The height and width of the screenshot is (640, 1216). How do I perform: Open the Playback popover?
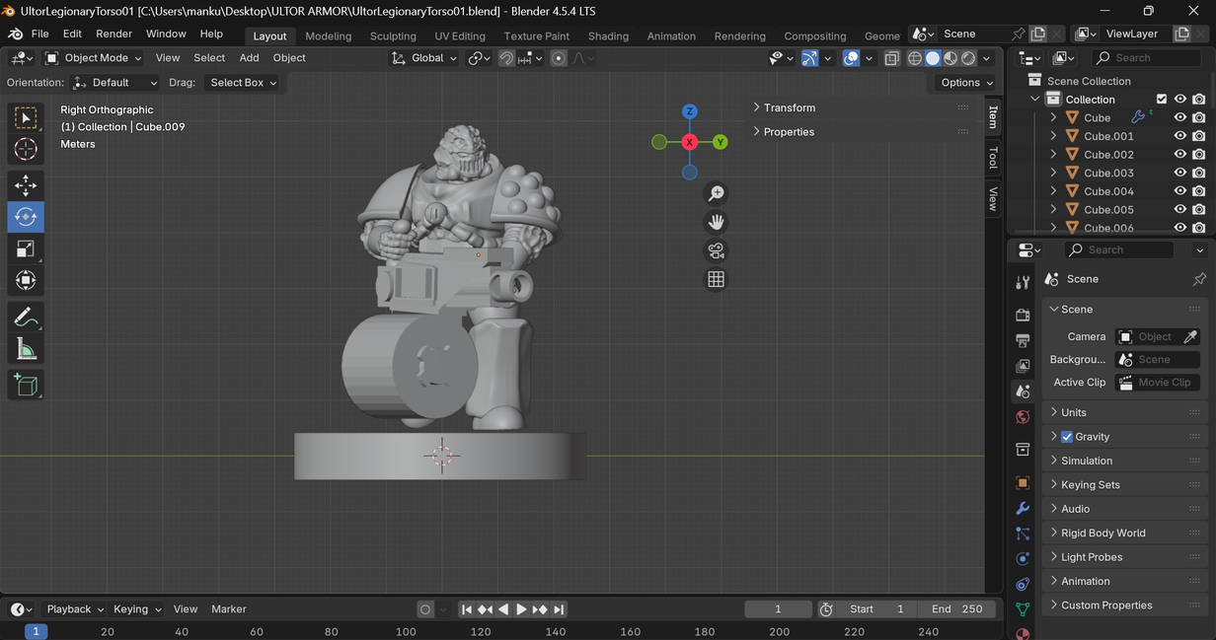(75, 609)
